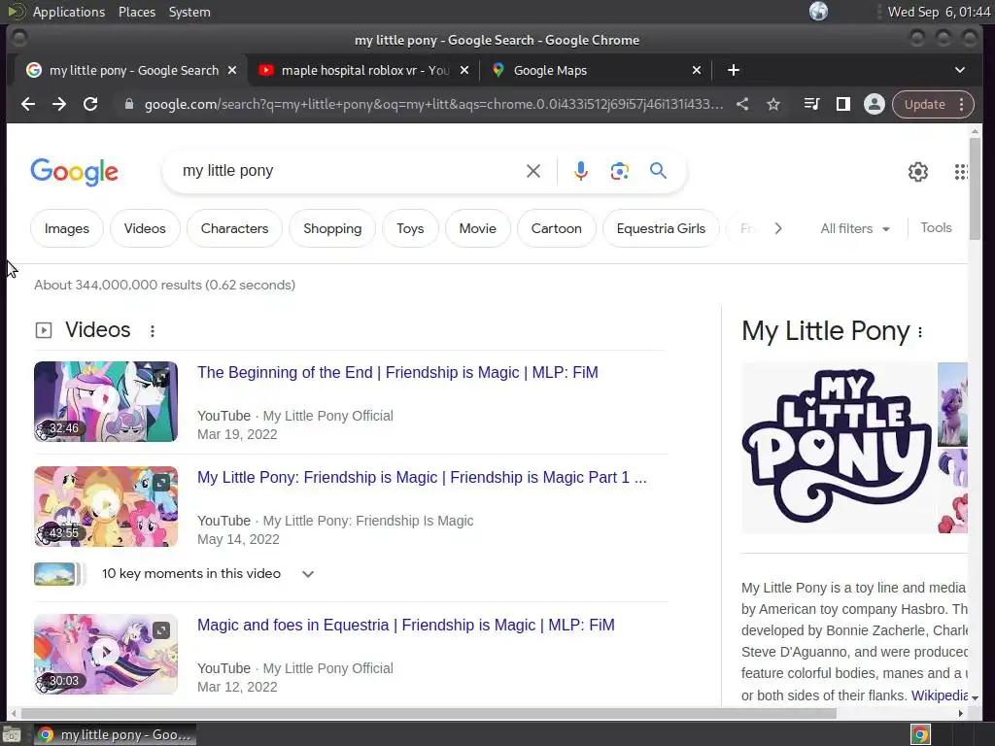Click the Update button in Chrome
This screenshot has width=995, height=746.
(924, 104)
